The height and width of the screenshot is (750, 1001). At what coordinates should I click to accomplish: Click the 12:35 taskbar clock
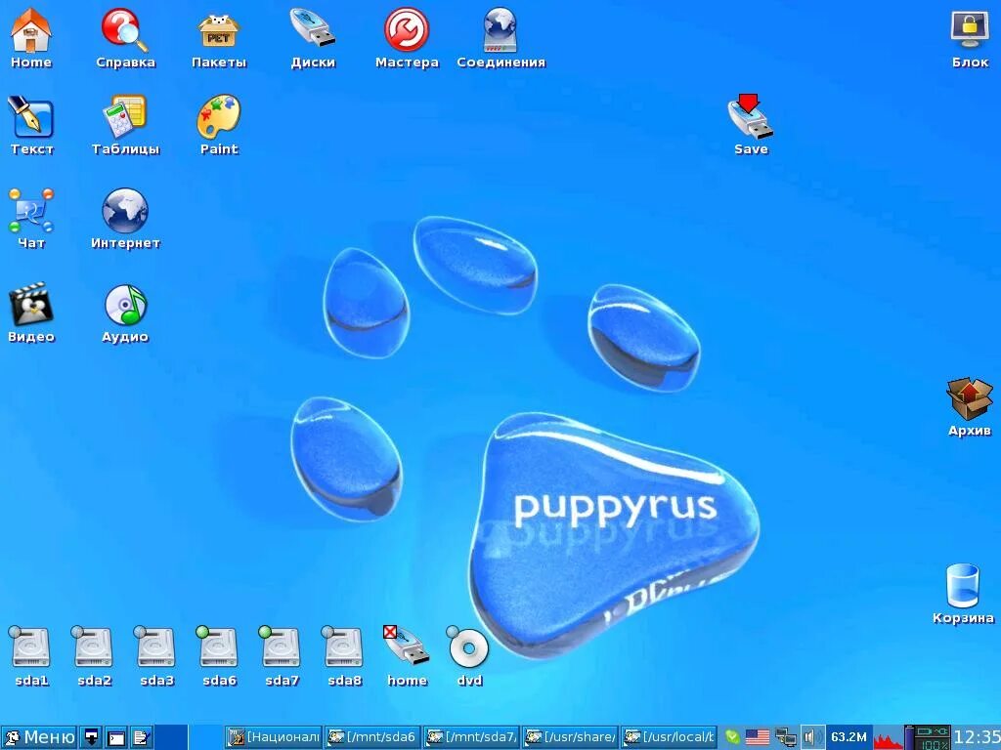[x=977, y=738]
